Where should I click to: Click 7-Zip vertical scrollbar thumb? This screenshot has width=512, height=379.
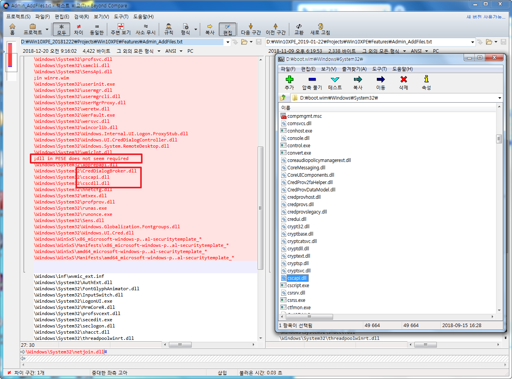(x=499, y=138)
